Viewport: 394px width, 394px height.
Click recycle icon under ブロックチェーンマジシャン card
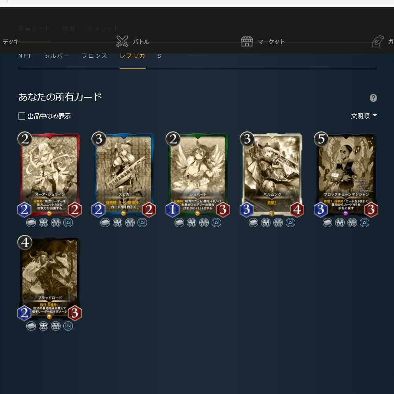pos(364,223)
